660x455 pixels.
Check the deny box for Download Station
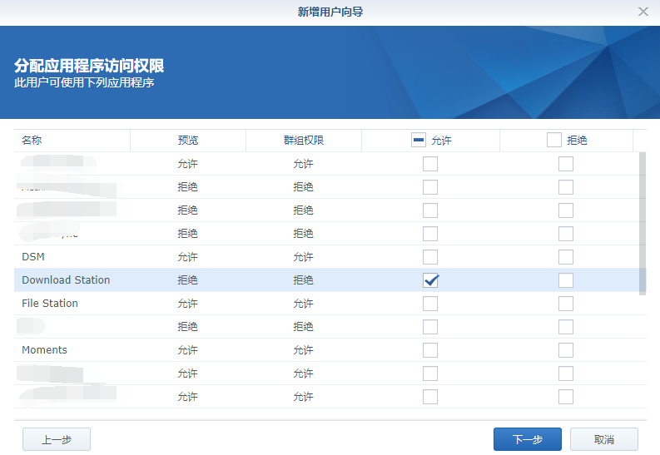coord(566,280)
